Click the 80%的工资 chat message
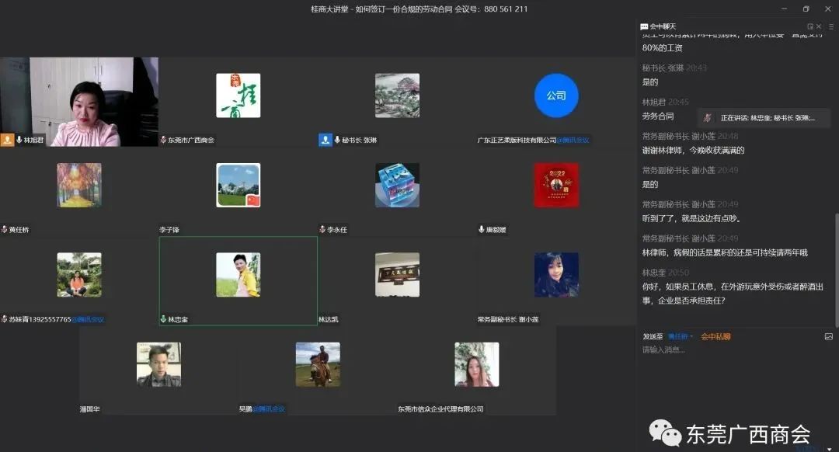The image size is (839, 452). coord(662,47)
